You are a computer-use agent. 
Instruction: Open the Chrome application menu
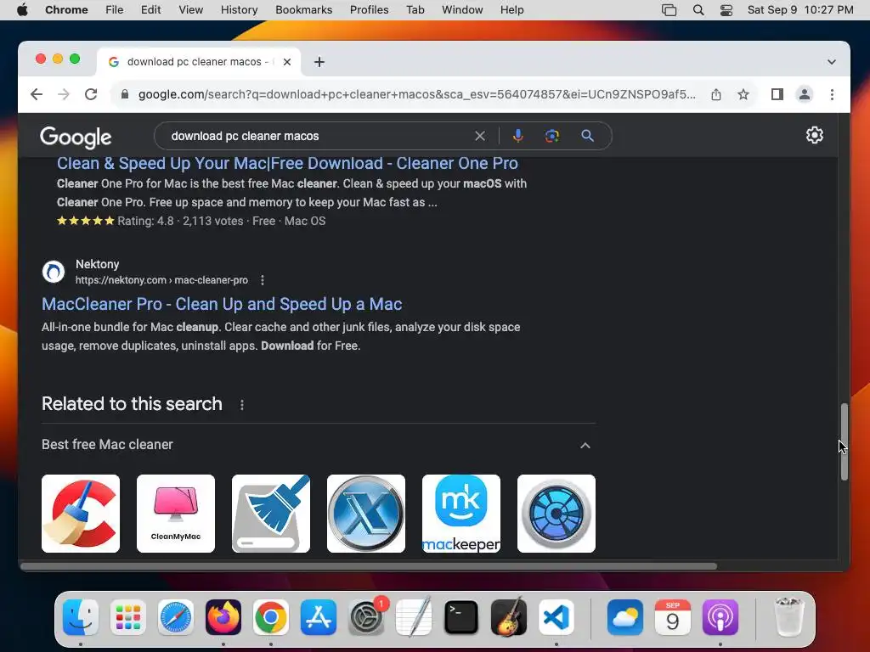pyautogui.click(x=66, y=10)
